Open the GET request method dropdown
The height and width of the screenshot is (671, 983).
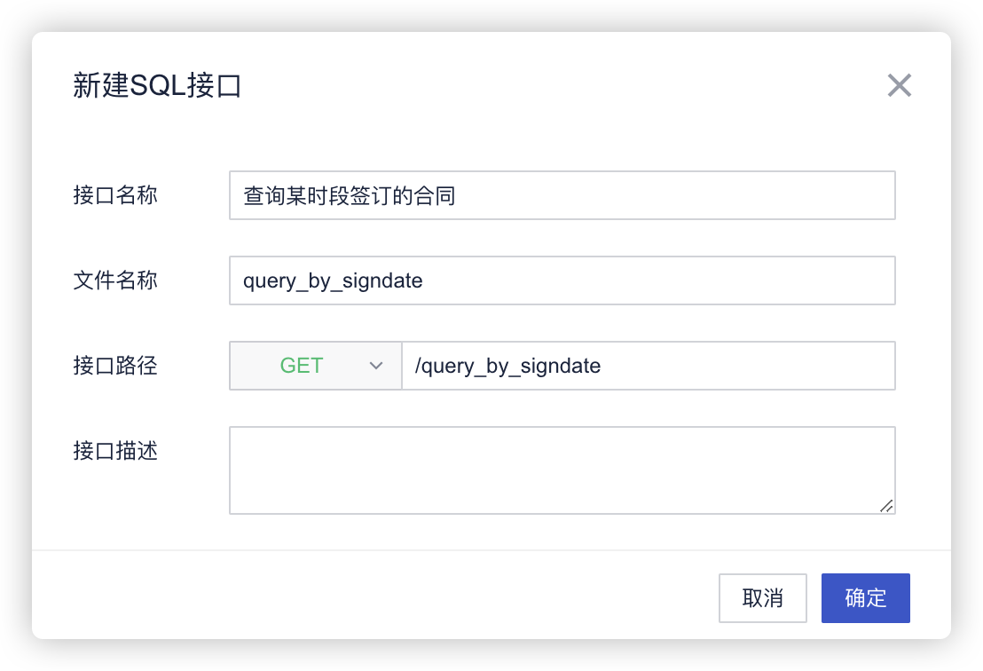pyautogui.click(x=315, y=366)
